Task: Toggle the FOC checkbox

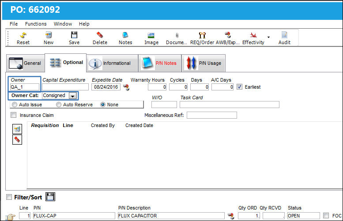Action: coord(326,216)
